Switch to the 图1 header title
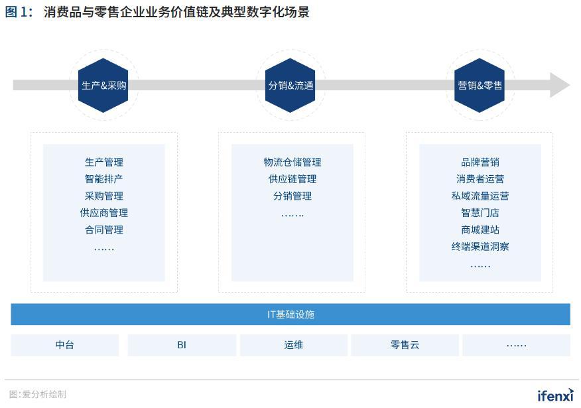The width and height of the screenshot is (581, 408). [20, 11]
